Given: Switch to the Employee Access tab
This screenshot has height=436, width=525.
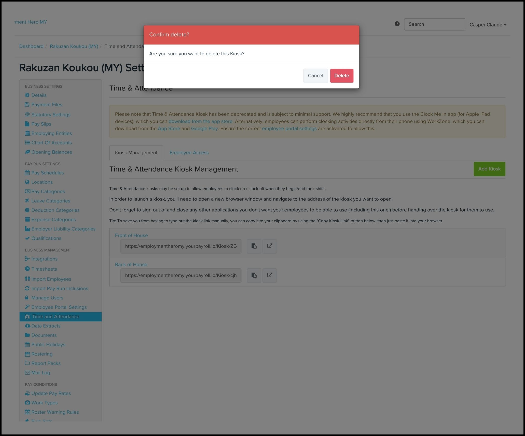Looking at the screenshot, I should (189, 153).
